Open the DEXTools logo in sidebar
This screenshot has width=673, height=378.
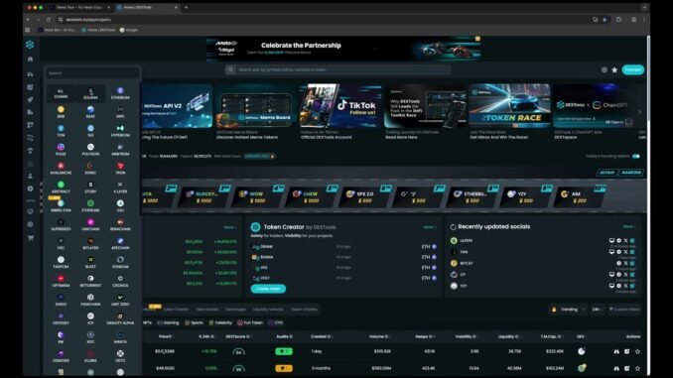pos(30,45)
